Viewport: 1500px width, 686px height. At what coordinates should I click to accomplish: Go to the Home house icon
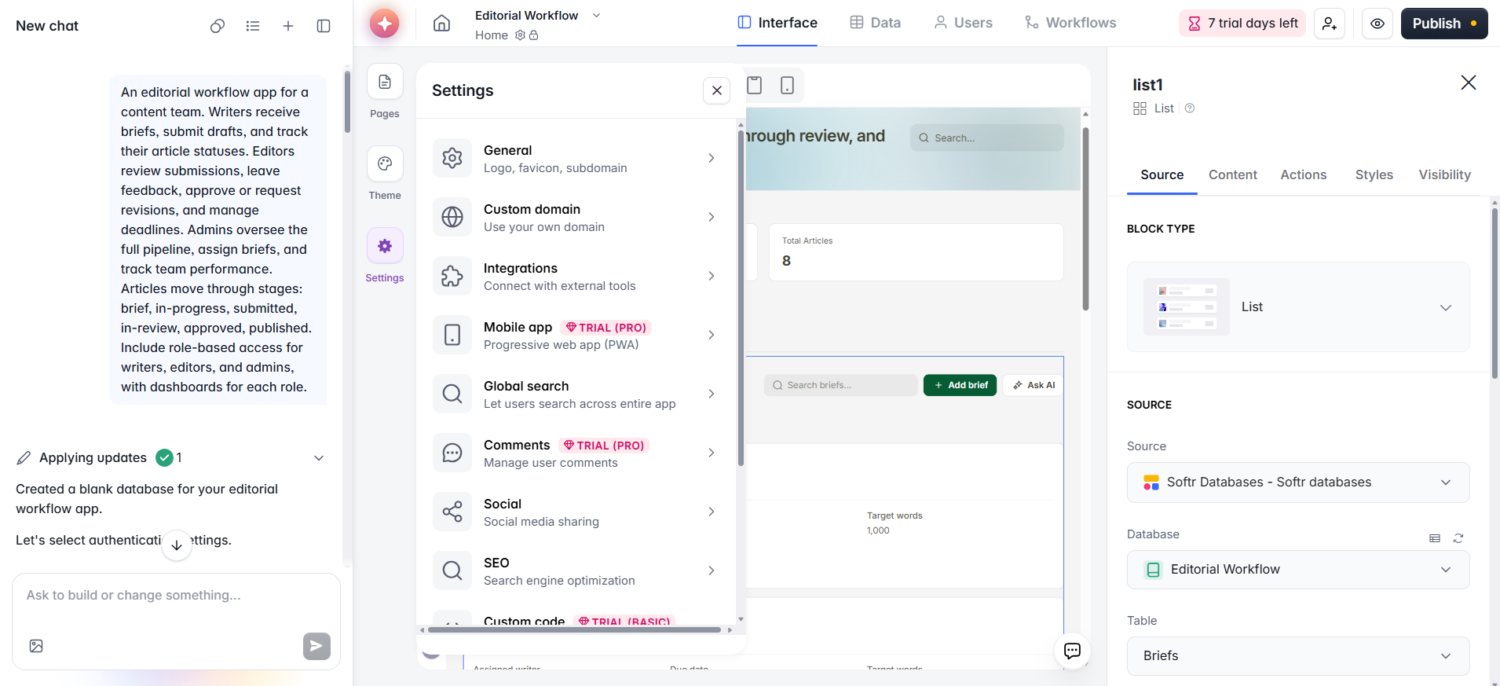[442, 24]
